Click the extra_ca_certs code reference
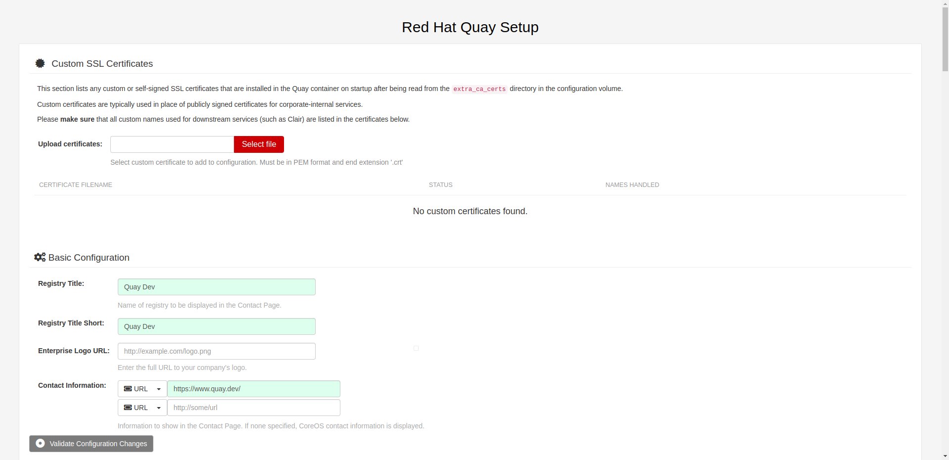Screen dimensions: 949x460 click(479, 89)
